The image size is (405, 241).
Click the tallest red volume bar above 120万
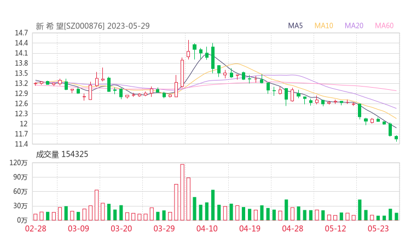[x=182, y=192]
